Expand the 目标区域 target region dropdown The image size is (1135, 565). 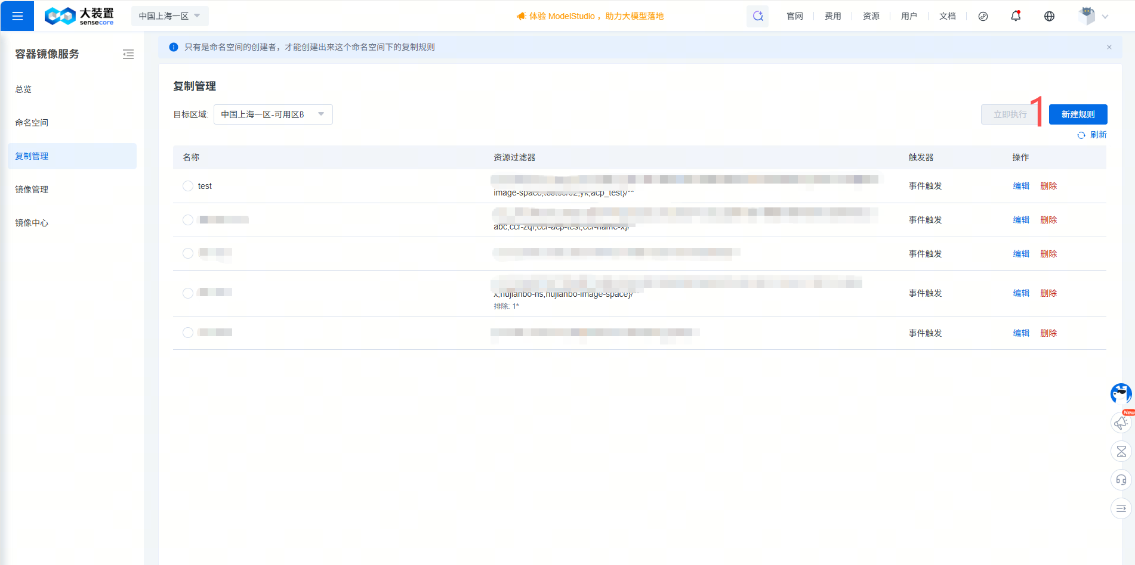273,114
